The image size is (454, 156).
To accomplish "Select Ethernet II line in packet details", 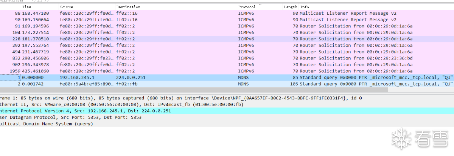I will point(227,104).
